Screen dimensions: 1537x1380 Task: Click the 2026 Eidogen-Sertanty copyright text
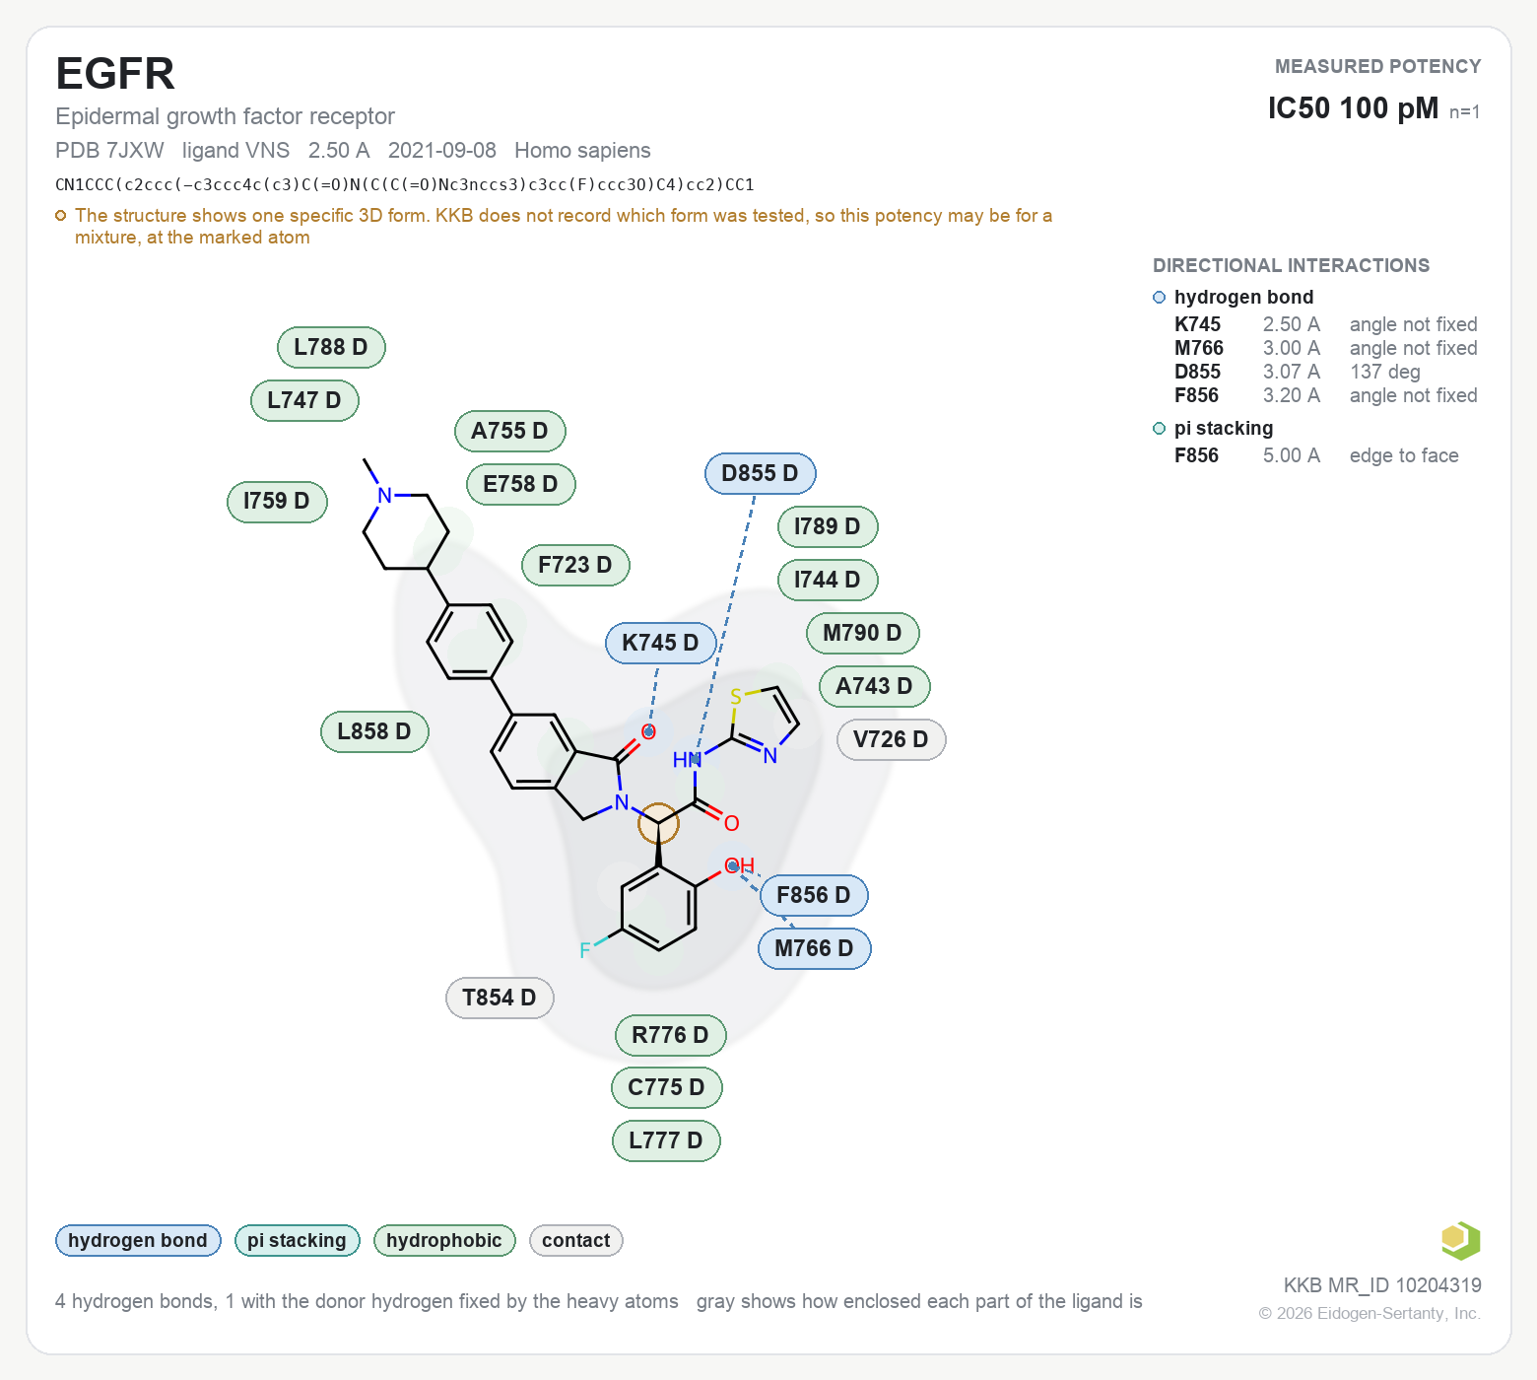(x=1370, y=1313)
